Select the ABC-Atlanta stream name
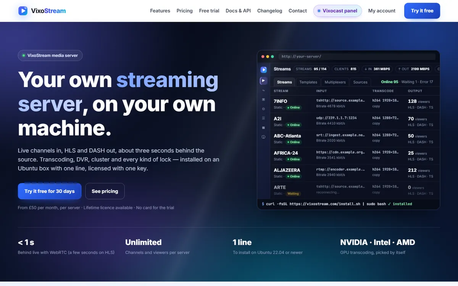This screenshot has height=286, width=458. point(287,136)
